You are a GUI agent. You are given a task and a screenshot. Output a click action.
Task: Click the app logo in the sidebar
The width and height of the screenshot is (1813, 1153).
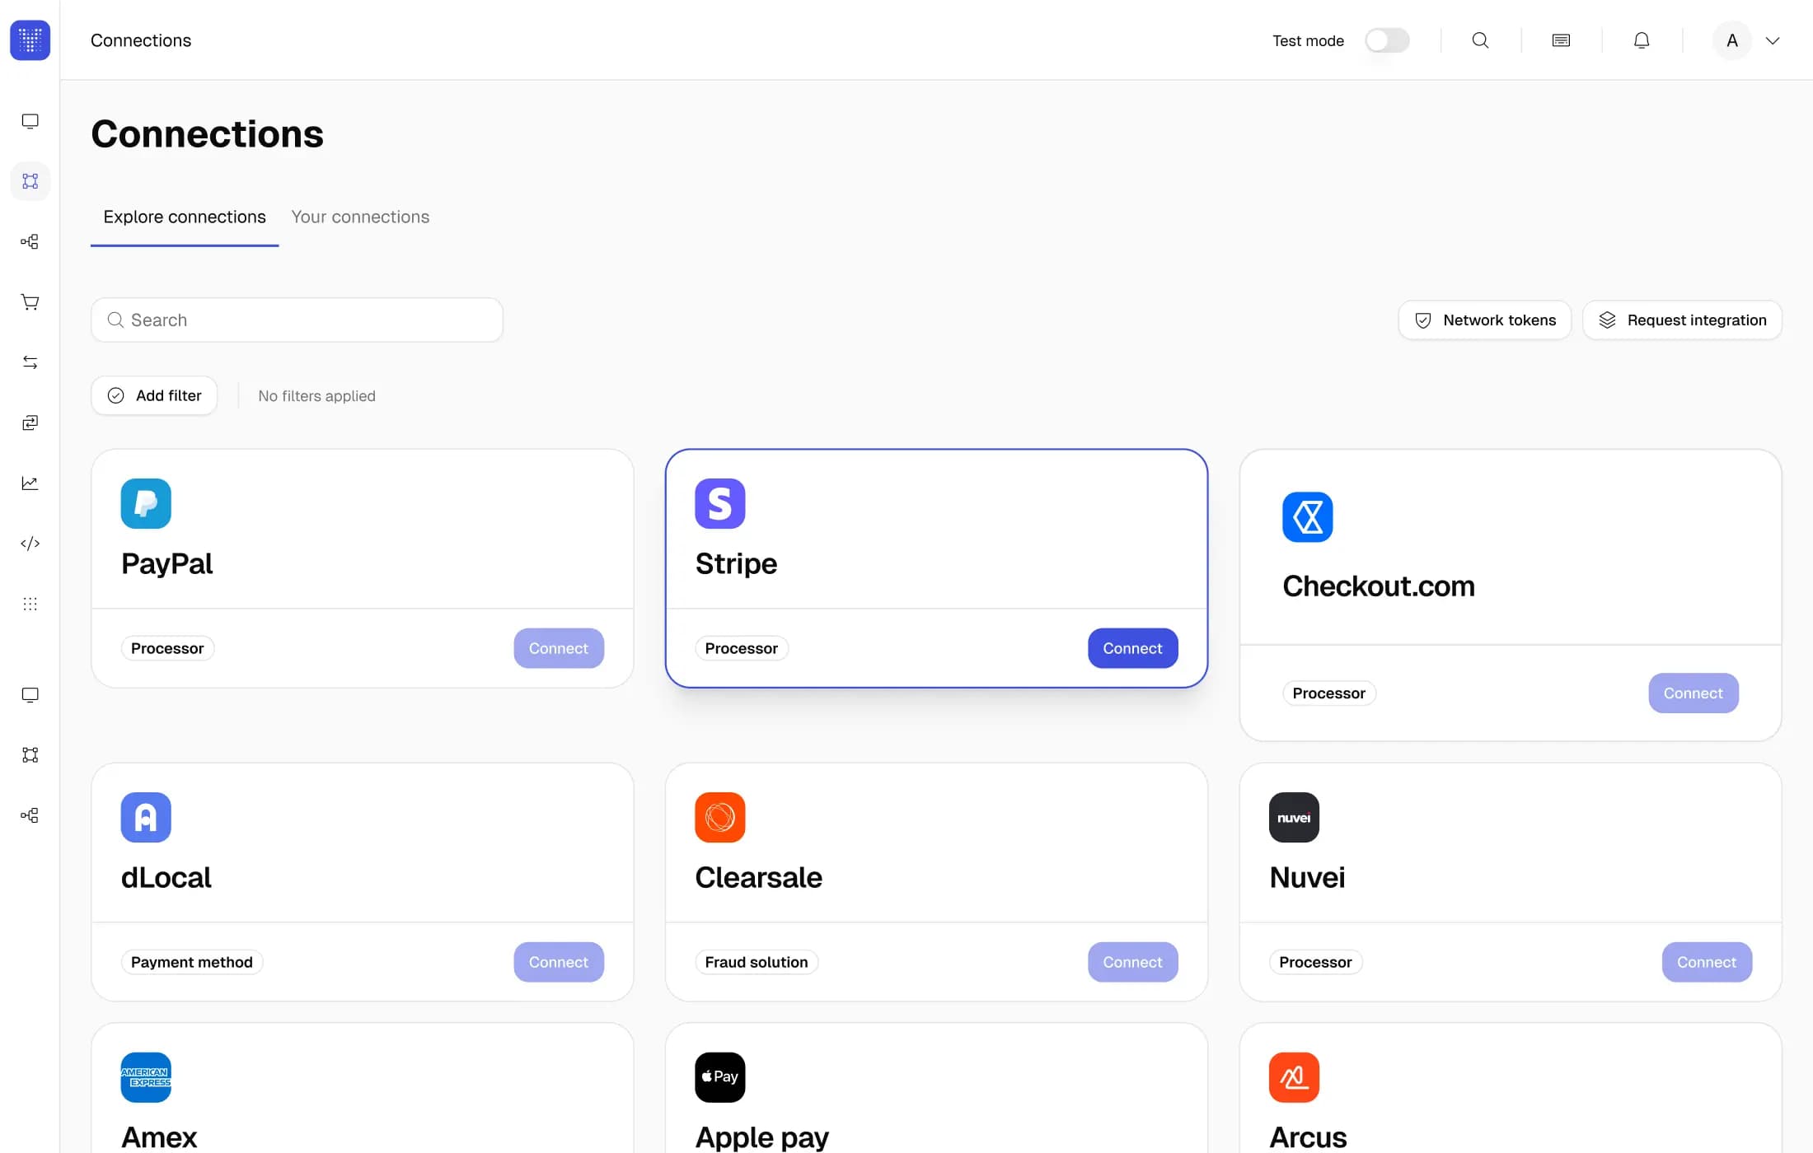[x=30, y=40]
